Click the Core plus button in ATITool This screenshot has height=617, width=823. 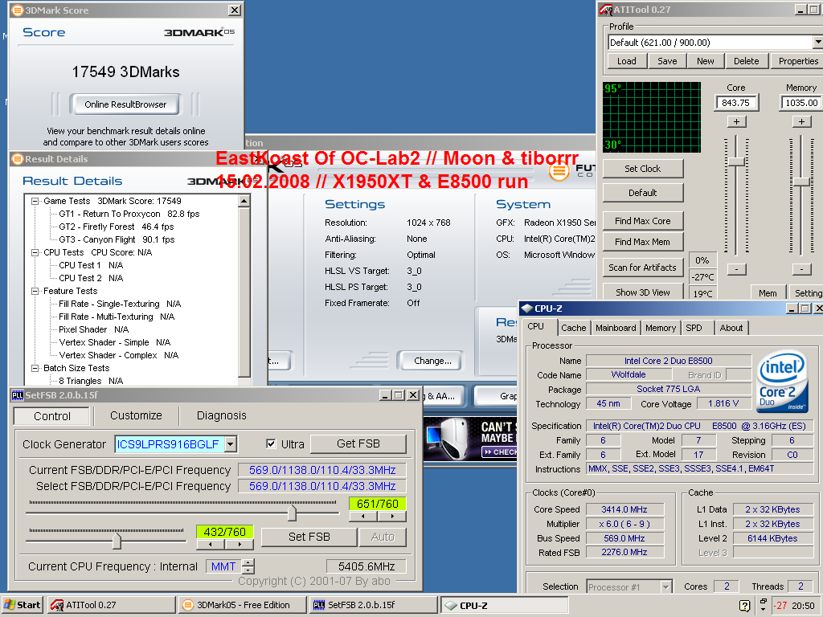tap(736, 122)
